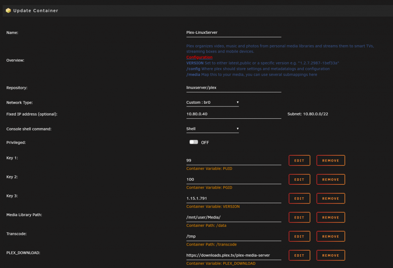Edit the VERSION Key 3 variable
The width and height of the screenshot is (393, 268).
coord(299,198)
